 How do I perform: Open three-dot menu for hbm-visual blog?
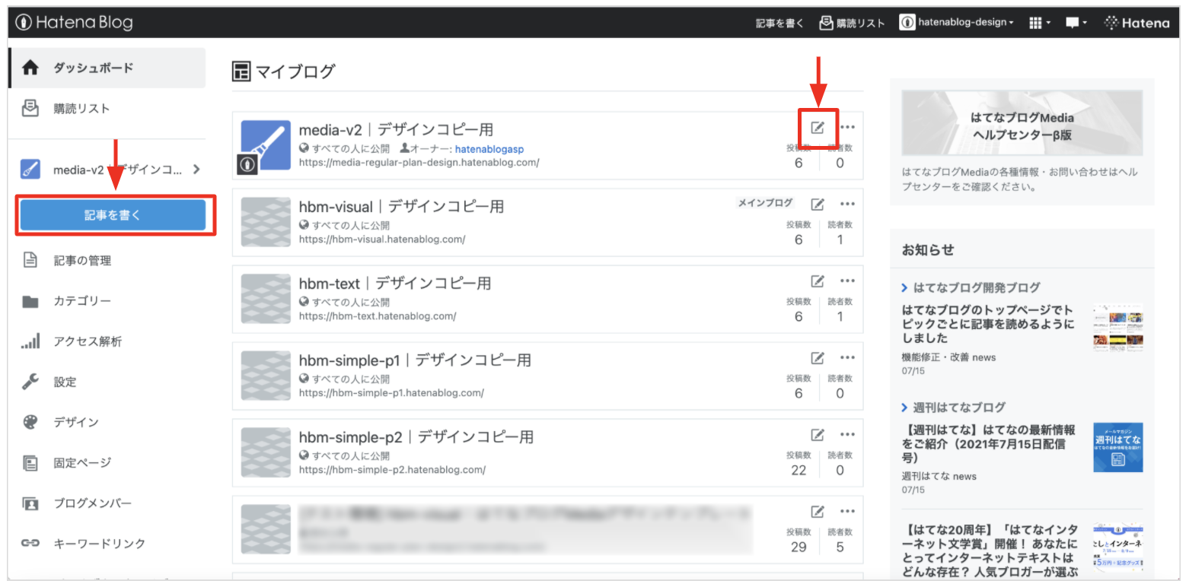pos(847,204)
